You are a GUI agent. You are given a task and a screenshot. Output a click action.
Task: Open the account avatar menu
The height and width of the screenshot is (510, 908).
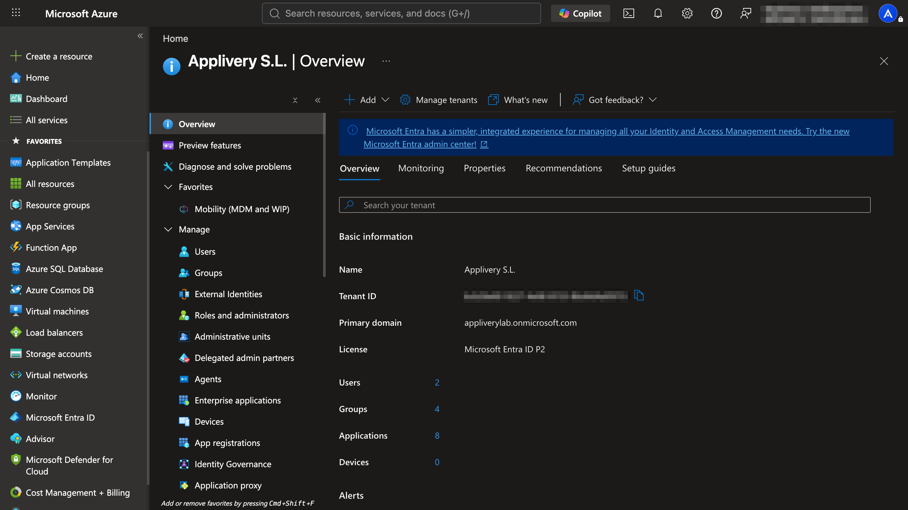[x=888, y=13]
